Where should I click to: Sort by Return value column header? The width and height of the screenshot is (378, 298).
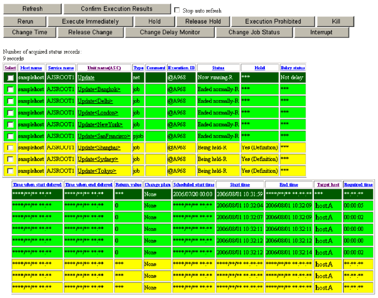click(x=128, y=185)
